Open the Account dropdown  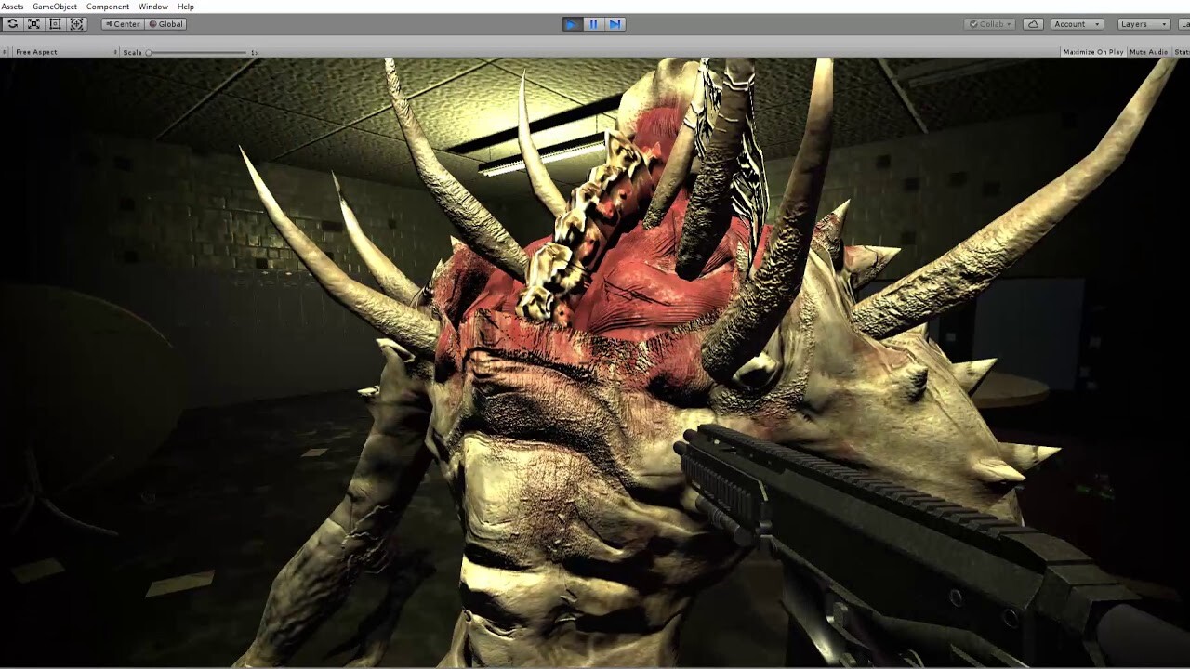pos(1077,24)
